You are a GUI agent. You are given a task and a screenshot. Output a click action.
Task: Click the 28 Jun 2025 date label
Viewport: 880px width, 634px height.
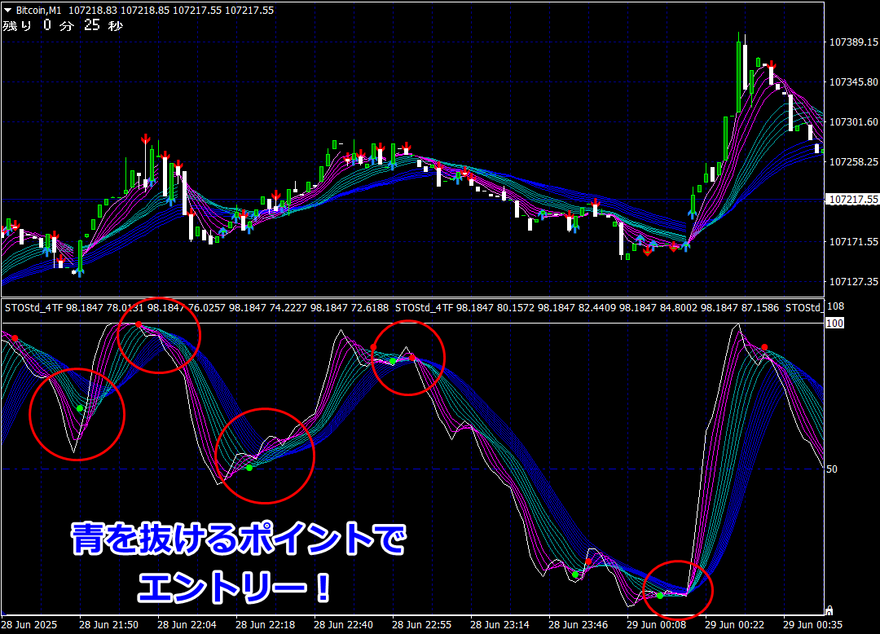pyautogui.click(x=29, y=624)
